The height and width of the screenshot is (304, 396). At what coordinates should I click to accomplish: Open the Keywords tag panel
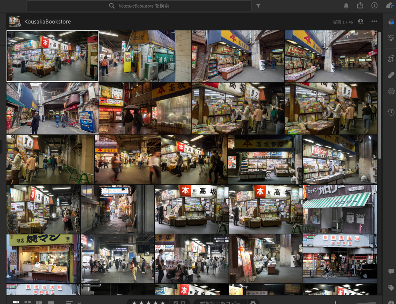pyautogui.click(x=391, y=287)
